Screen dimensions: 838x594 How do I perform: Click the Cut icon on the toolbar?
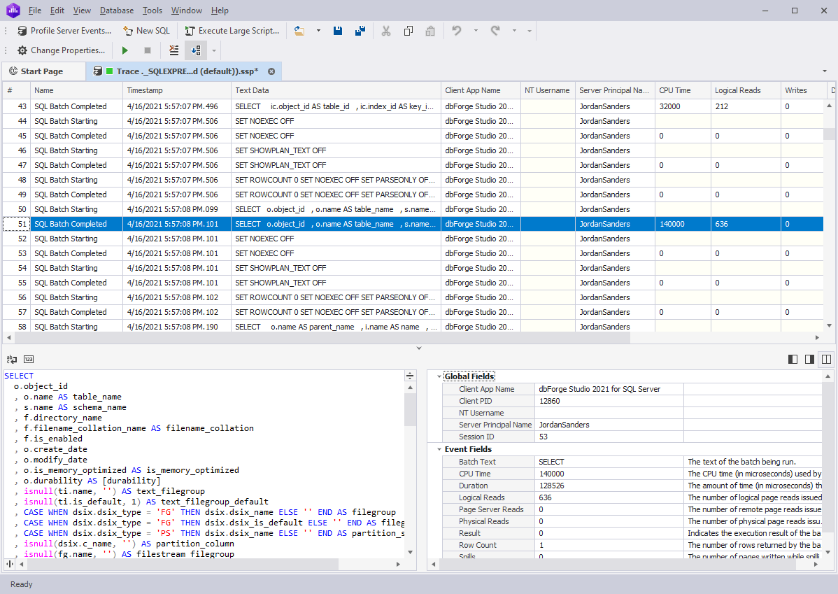point(386,30)
